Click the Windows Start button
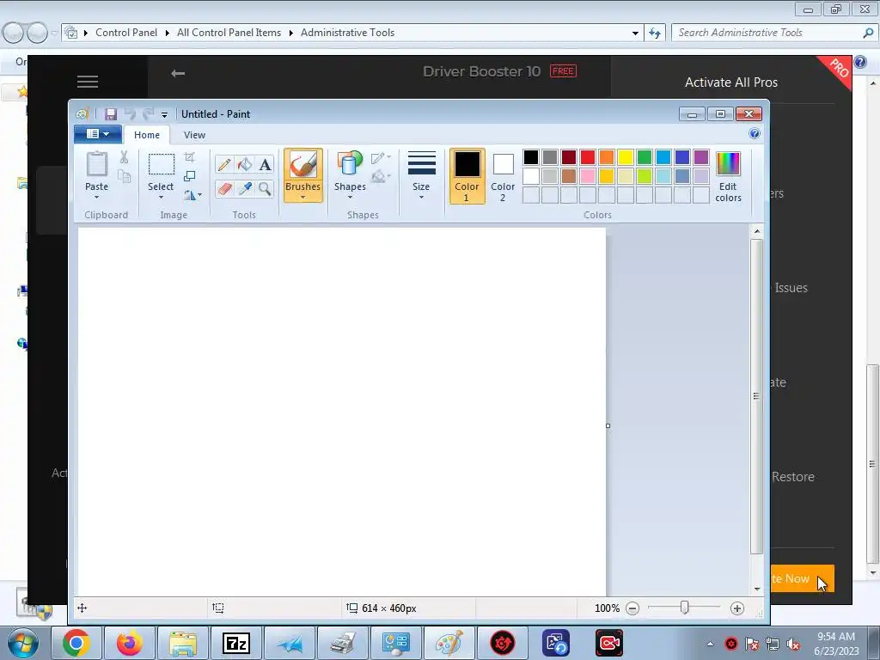The width and height of the screenshot is (880, 660). coord(23,643)
